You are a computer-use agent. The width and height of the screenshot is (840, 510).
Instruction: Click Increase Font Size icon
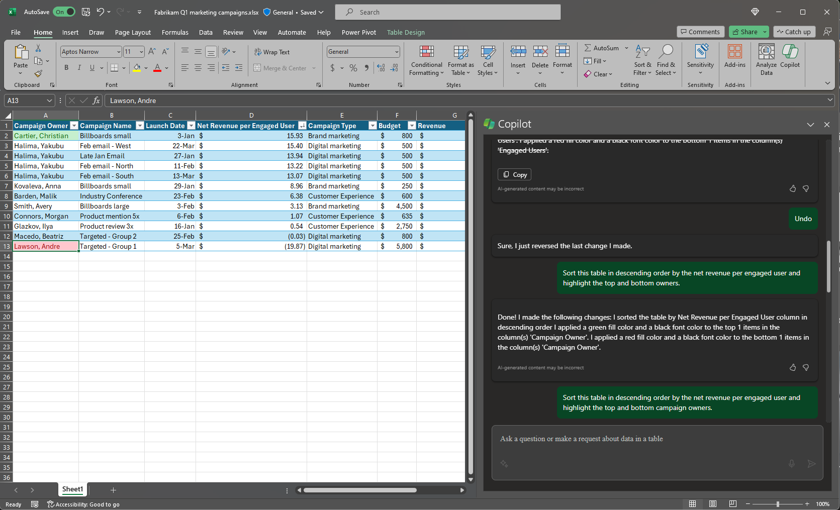pyautogui.click(x=152, y=51)
